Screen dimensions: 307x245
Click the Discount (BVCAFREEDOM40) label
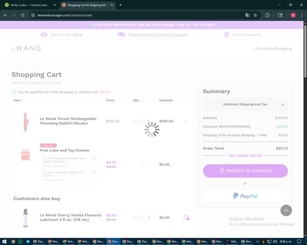coord(226,126)
